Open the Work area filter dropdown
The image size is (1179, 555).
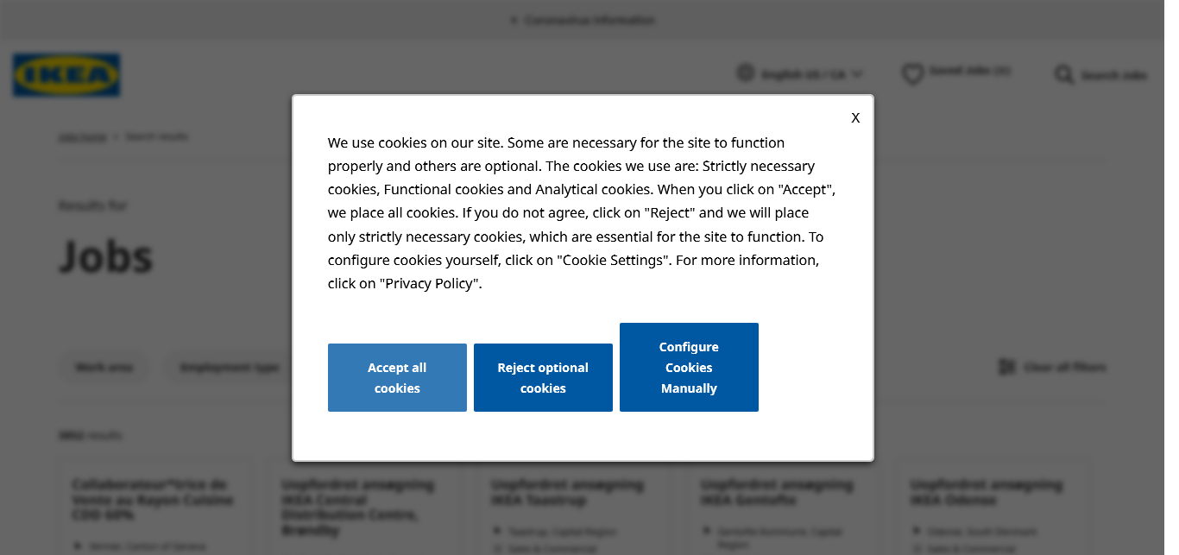pos(104,367)
